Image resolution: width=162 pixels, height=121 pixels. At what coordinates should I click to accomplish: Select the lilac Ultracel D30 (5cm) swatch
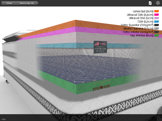[157, 18]
